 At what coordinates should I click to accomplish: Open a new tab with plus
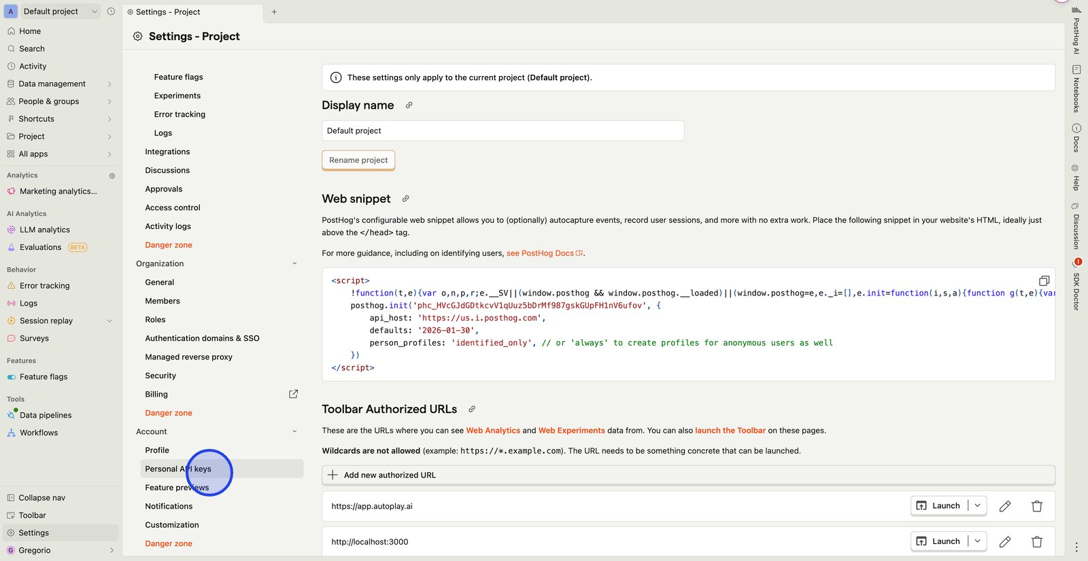pos(274,12)
